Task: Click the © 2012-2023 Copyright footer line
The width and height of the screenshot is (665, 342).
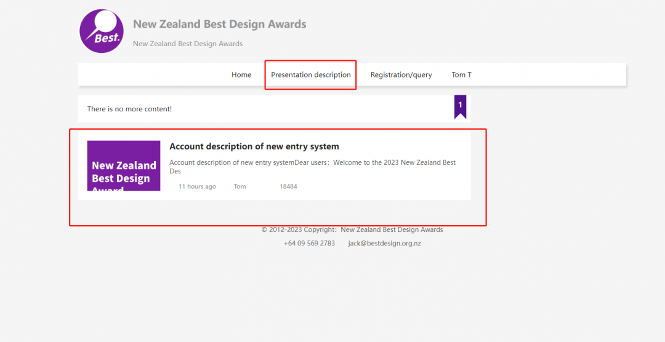Action: (x=352, y=229)
